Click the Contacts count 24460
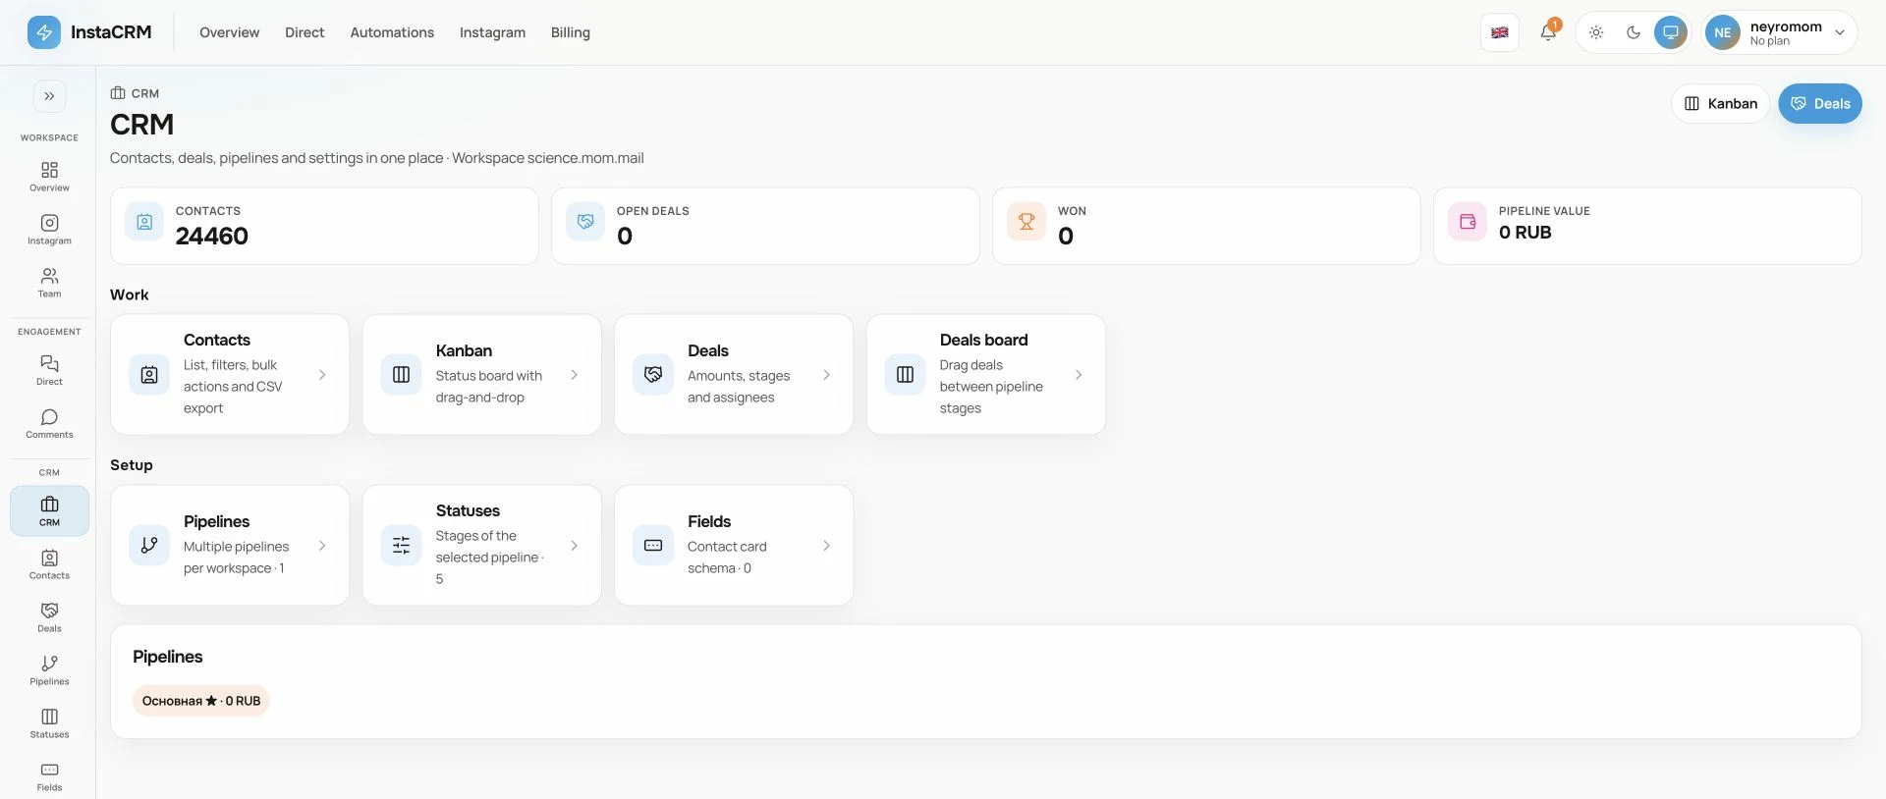The height and width of the screenshot is (799, 1886). pos(212,236)
